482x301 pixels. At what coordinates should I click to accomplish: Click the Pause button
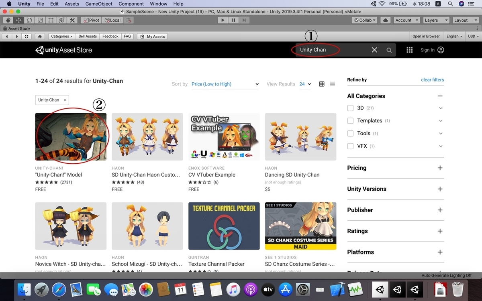pos(233,20)
